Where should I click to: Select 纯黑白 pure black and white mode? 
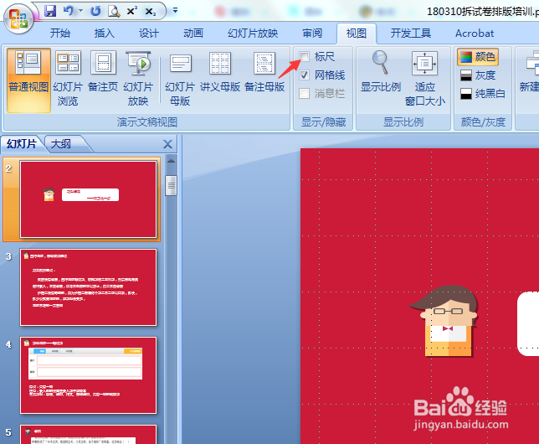[x=483, y=94]
